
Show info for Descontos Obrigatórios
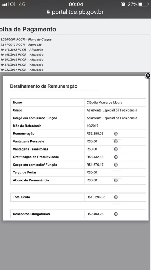[116, 214]
